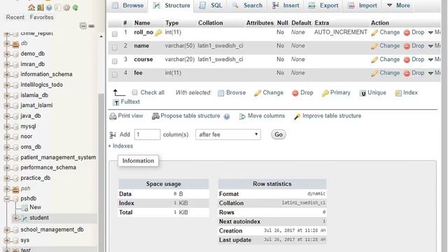Tick the checkbox for fee row

point(115,75)
